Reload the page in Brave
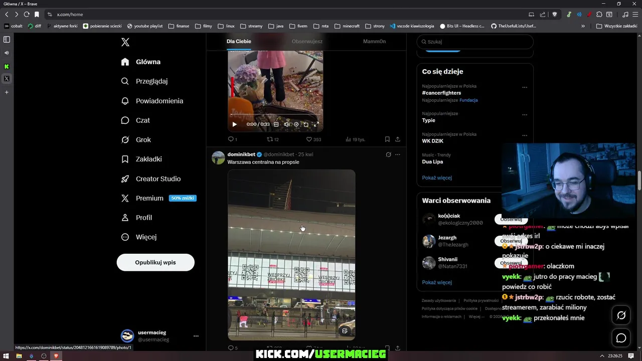 [x=27, y=15]
